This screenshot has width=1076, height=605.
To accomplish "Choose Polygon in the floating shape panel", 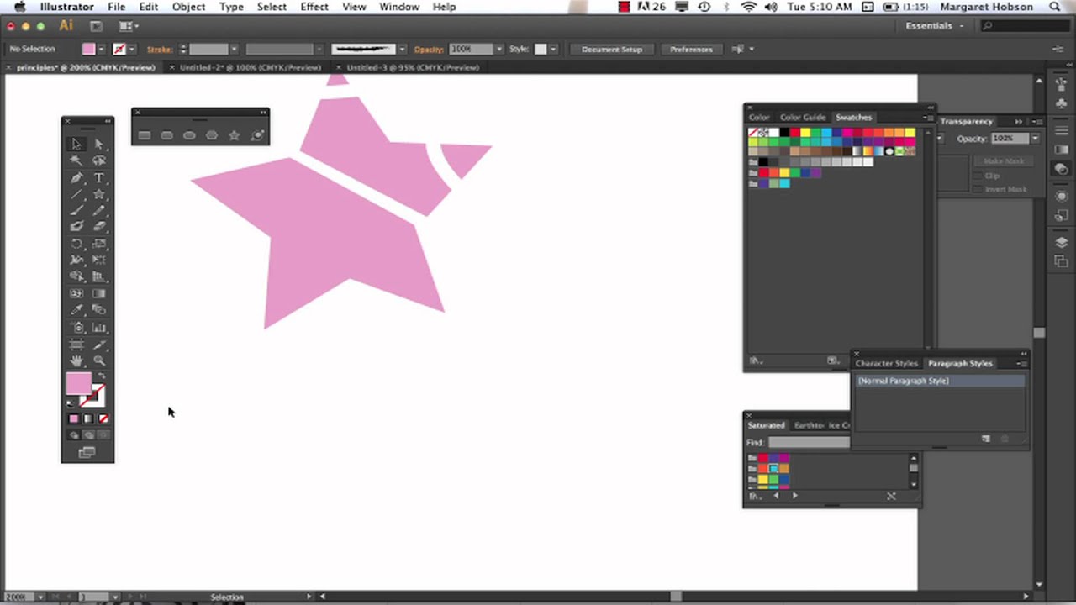I will 212,135.
